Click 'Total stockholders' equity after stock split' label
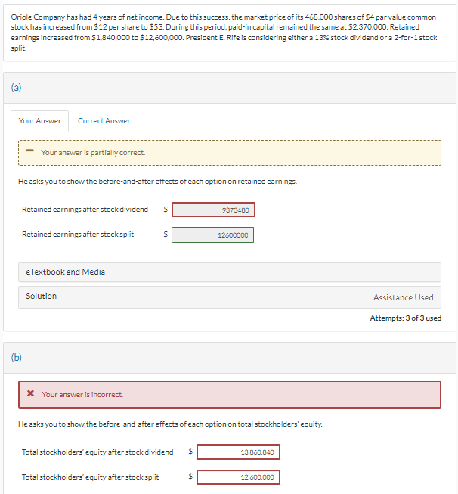 tap(90, 477)
